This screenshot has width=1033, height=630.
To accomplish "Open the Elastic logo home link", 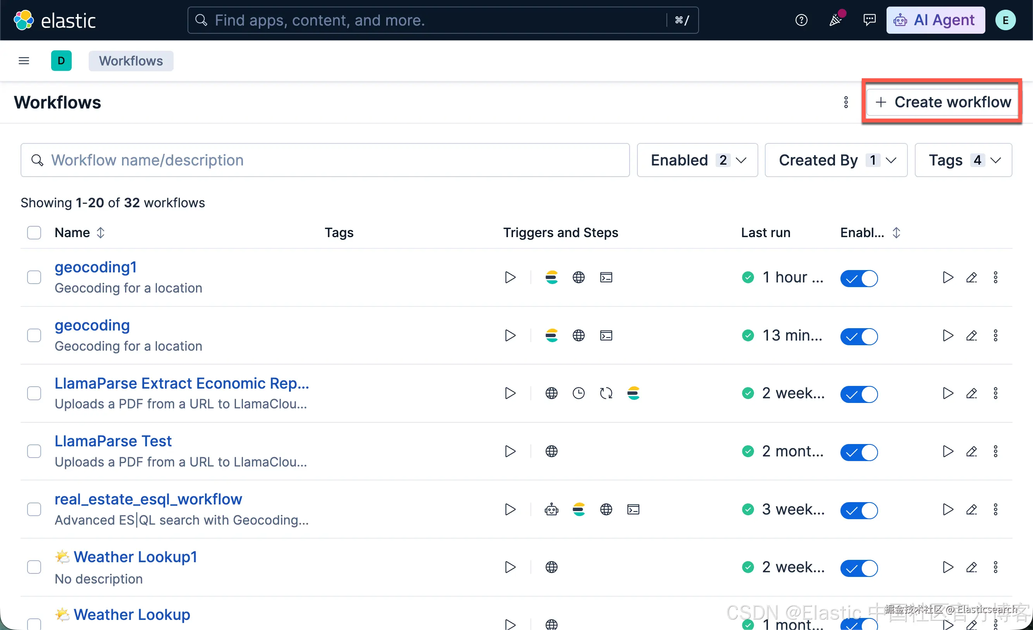I will click(55, 20).
